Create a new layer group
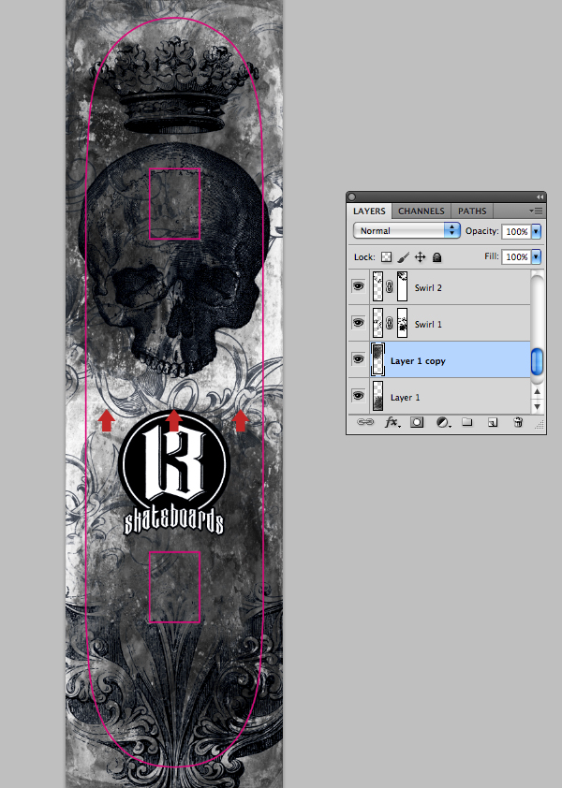This screenshot has width=562, height=788. pyautogui.click(x=467, y=422)
